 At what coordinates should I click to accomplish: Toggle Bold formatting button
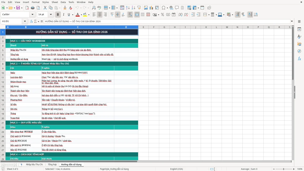58,15
